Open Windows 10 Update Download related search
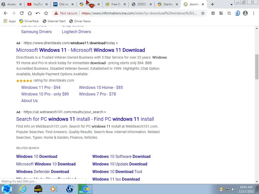 pos(120,164)
